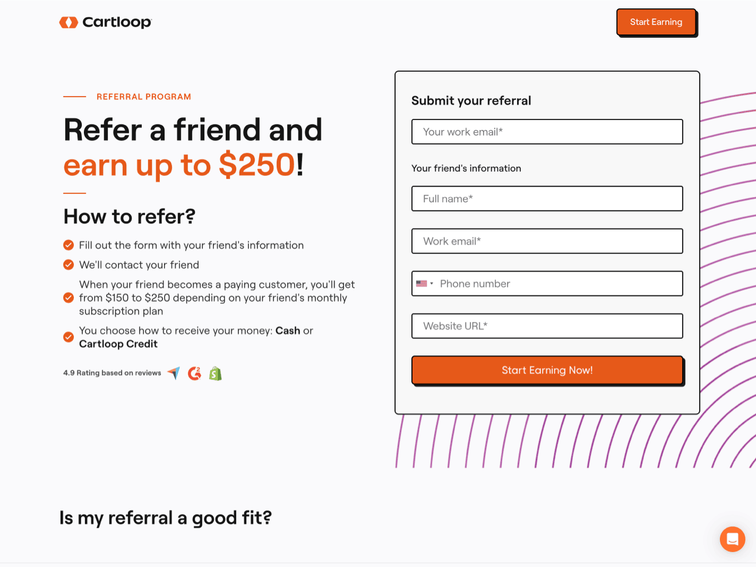
Task: Click the Website URL input field
Action: pyautogui.click(x=547, y=326)
